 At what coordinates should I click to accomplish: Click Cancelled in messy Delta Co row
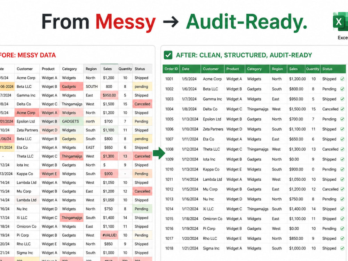(142, 104)
